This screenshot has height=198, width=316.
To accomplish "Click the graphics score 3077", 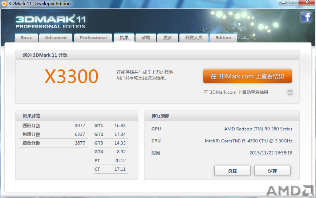I will click(x=80, y=126).
